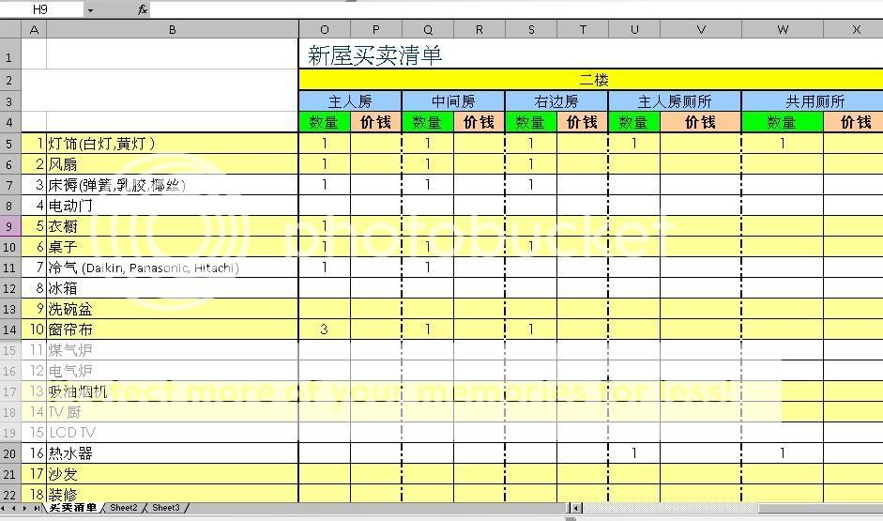Open the Name Box dropdown arrow

click(x=90, y=9)
